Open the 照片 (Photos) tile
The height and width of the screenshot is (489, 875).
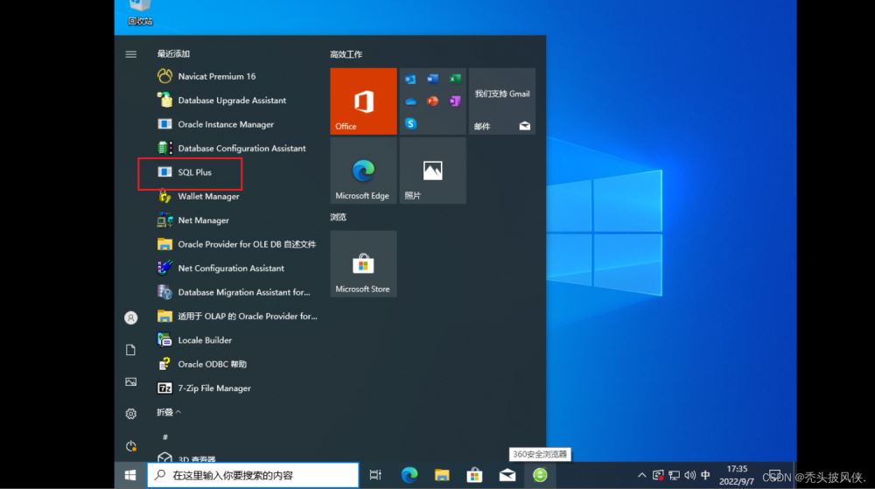(432, 171)
